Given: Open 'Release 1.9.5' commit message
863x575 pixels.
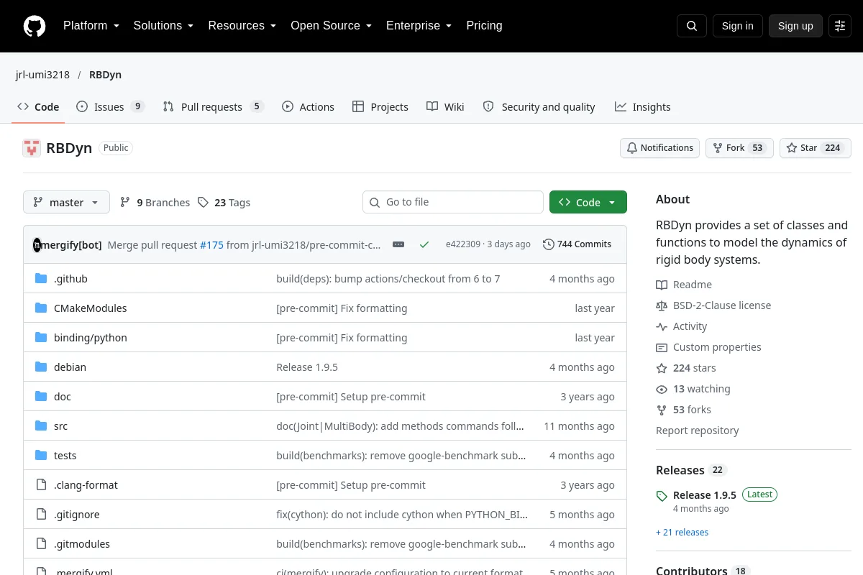Looking at the screenshot, I should (x=307, y=367).
